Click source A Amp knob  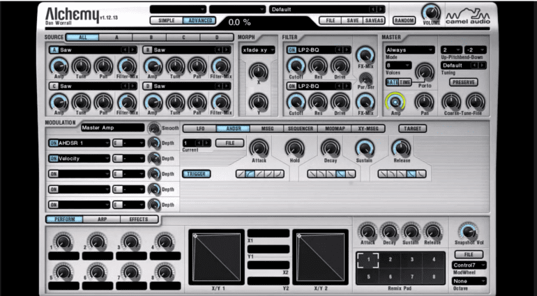coord(59,65)
